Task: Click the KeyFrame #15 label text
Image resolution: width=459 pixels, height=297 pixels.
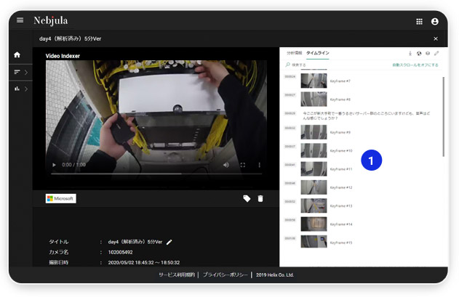Action: [x=341, y=243]
